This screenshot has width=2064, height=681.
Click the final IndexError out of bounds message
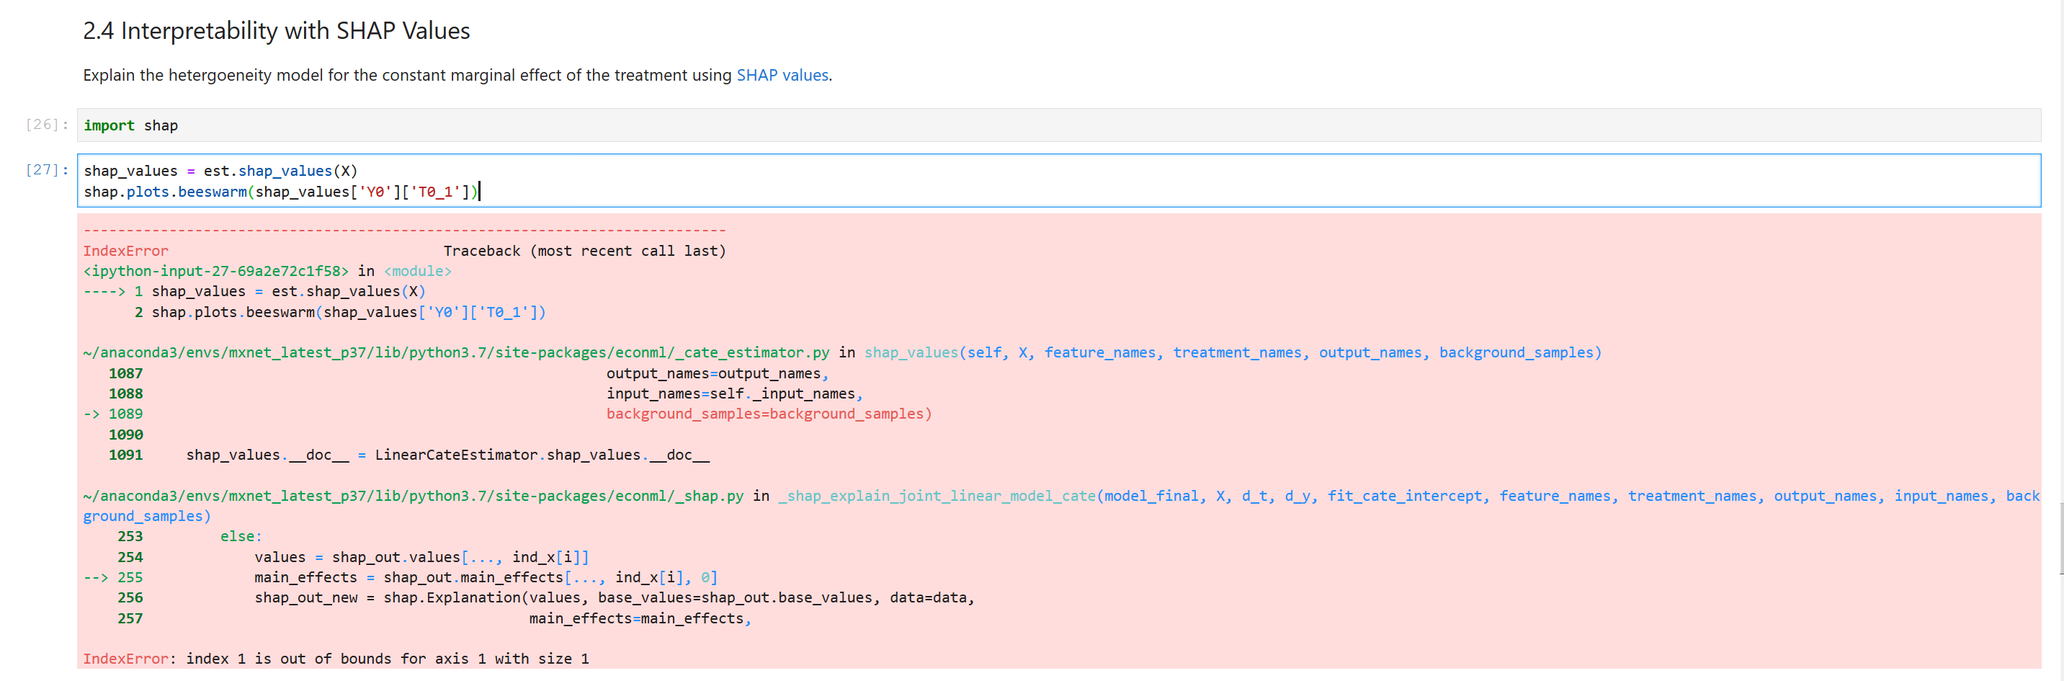(336, 659)
